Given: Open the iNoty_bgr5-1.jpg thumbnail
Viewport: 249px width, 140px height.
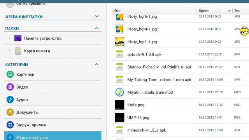Looking at the screenshot, I should coord(119,17).
